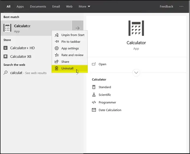Screen dimensions: 190x154
Task: Launch Programmer calculator mode
Action: (107, 102)
